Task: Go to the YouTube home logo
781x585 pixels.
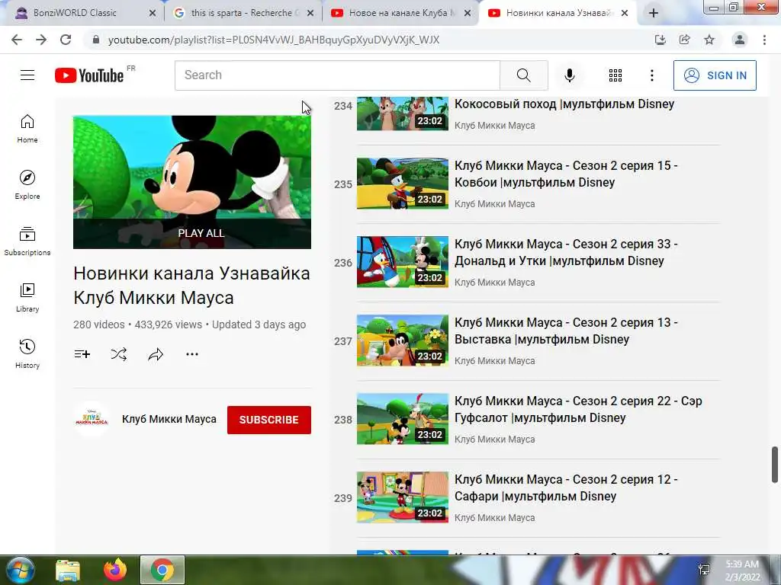Action: [x=89, y=75]
